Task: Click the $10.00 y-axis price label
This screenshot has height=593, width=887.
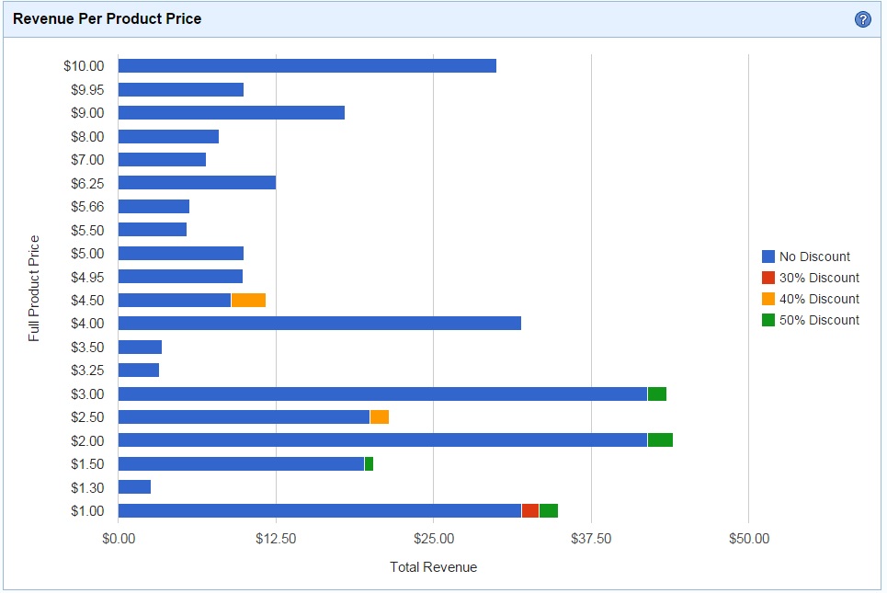Action: (x=84, y=66)
